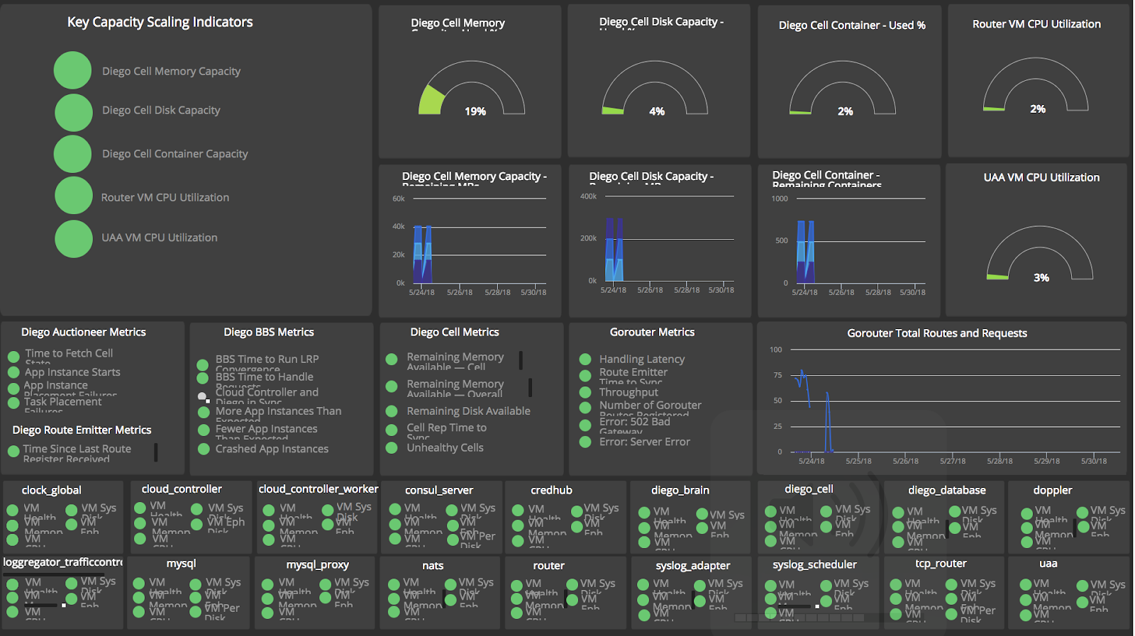This screenshot has width=1135, height=636.
Task: Click the VM Health dot in the uaa panel
Action: pyautogui.click(x=1025, y=585)
